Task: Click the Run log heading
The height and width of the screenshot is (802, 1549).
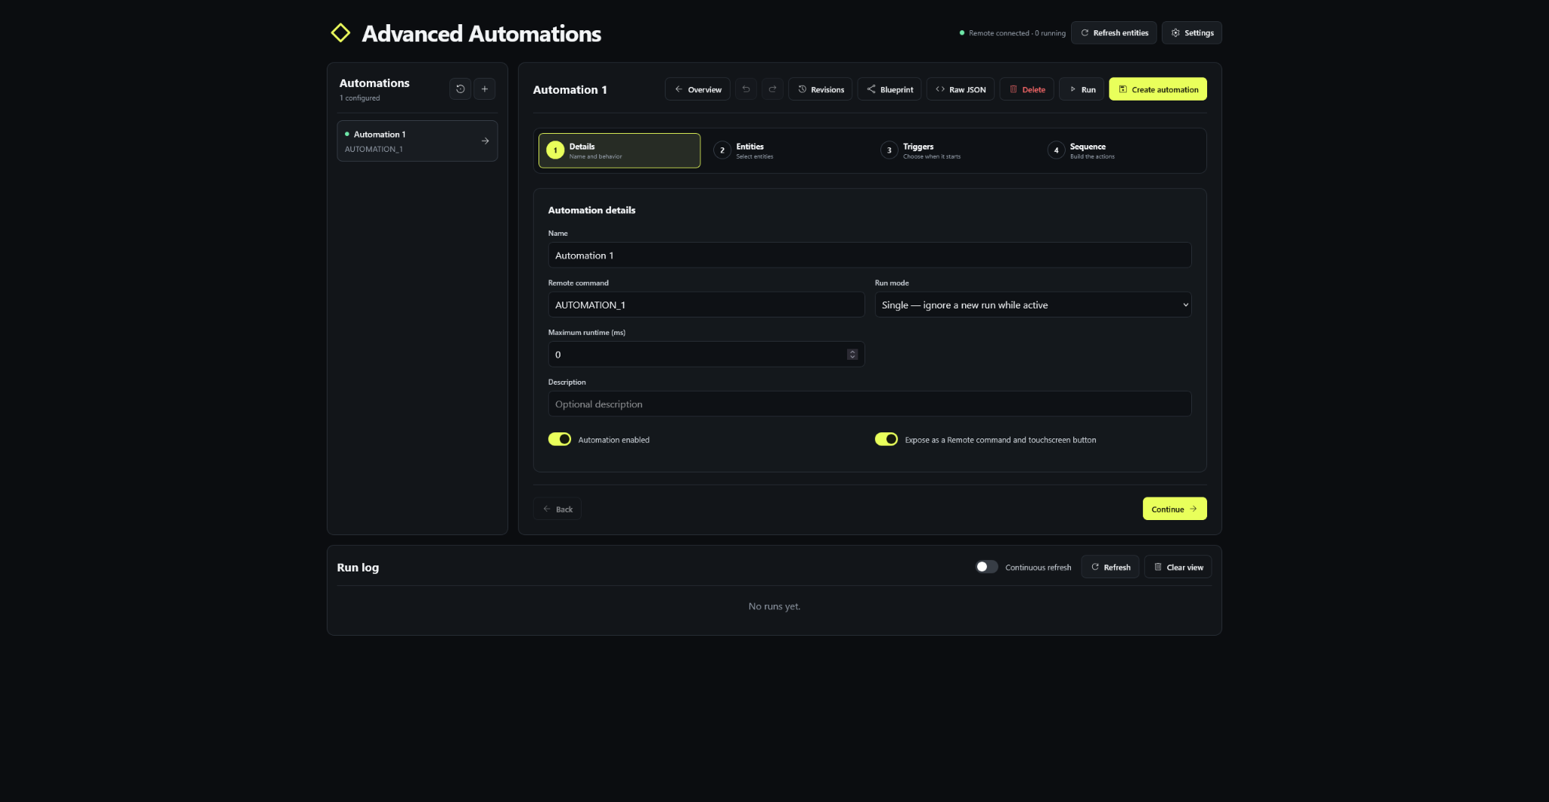Action: pos(358,568)
